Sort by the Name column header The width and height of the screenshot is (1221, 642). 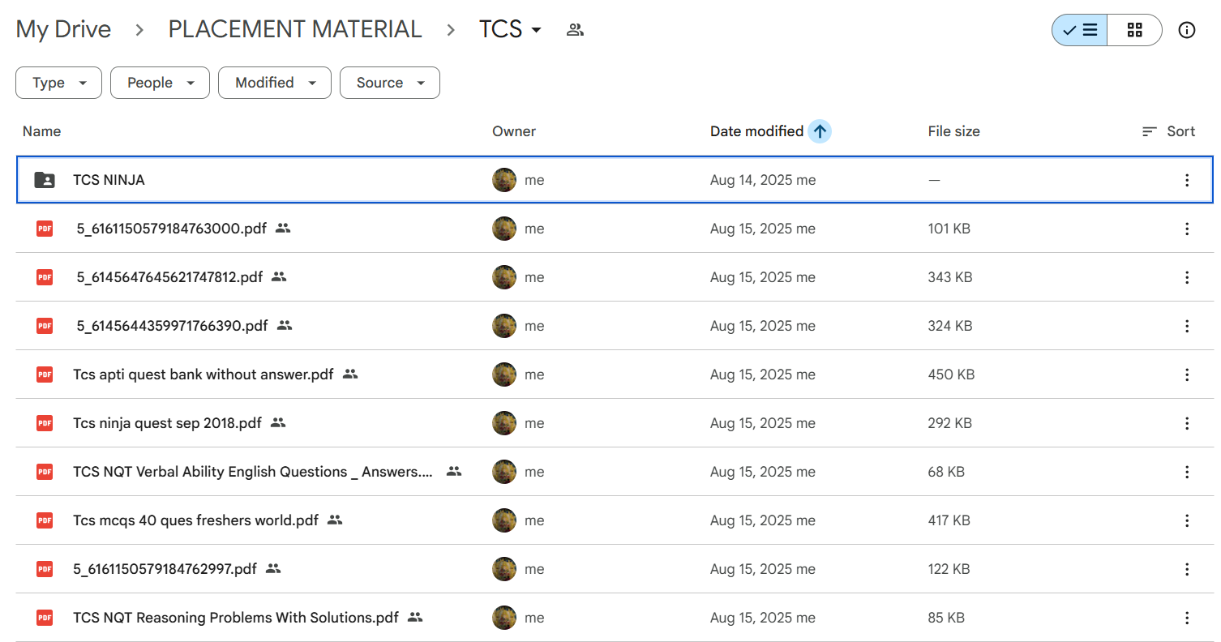coord(41,131)
